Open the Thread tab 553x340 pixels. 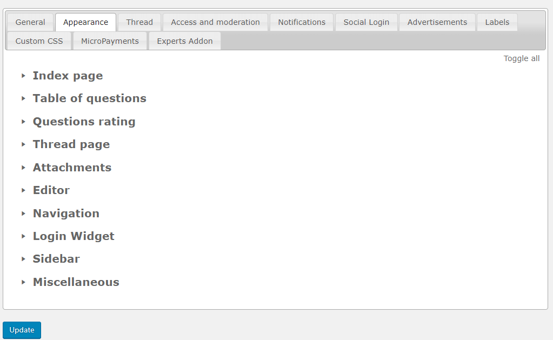(139, 22)
